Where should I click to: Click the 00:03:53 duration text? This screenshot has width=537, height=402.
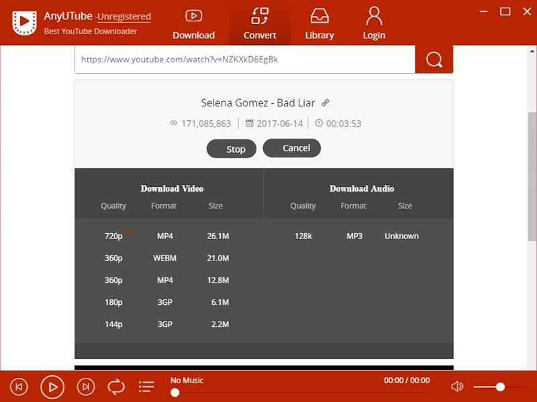point(344,123)
